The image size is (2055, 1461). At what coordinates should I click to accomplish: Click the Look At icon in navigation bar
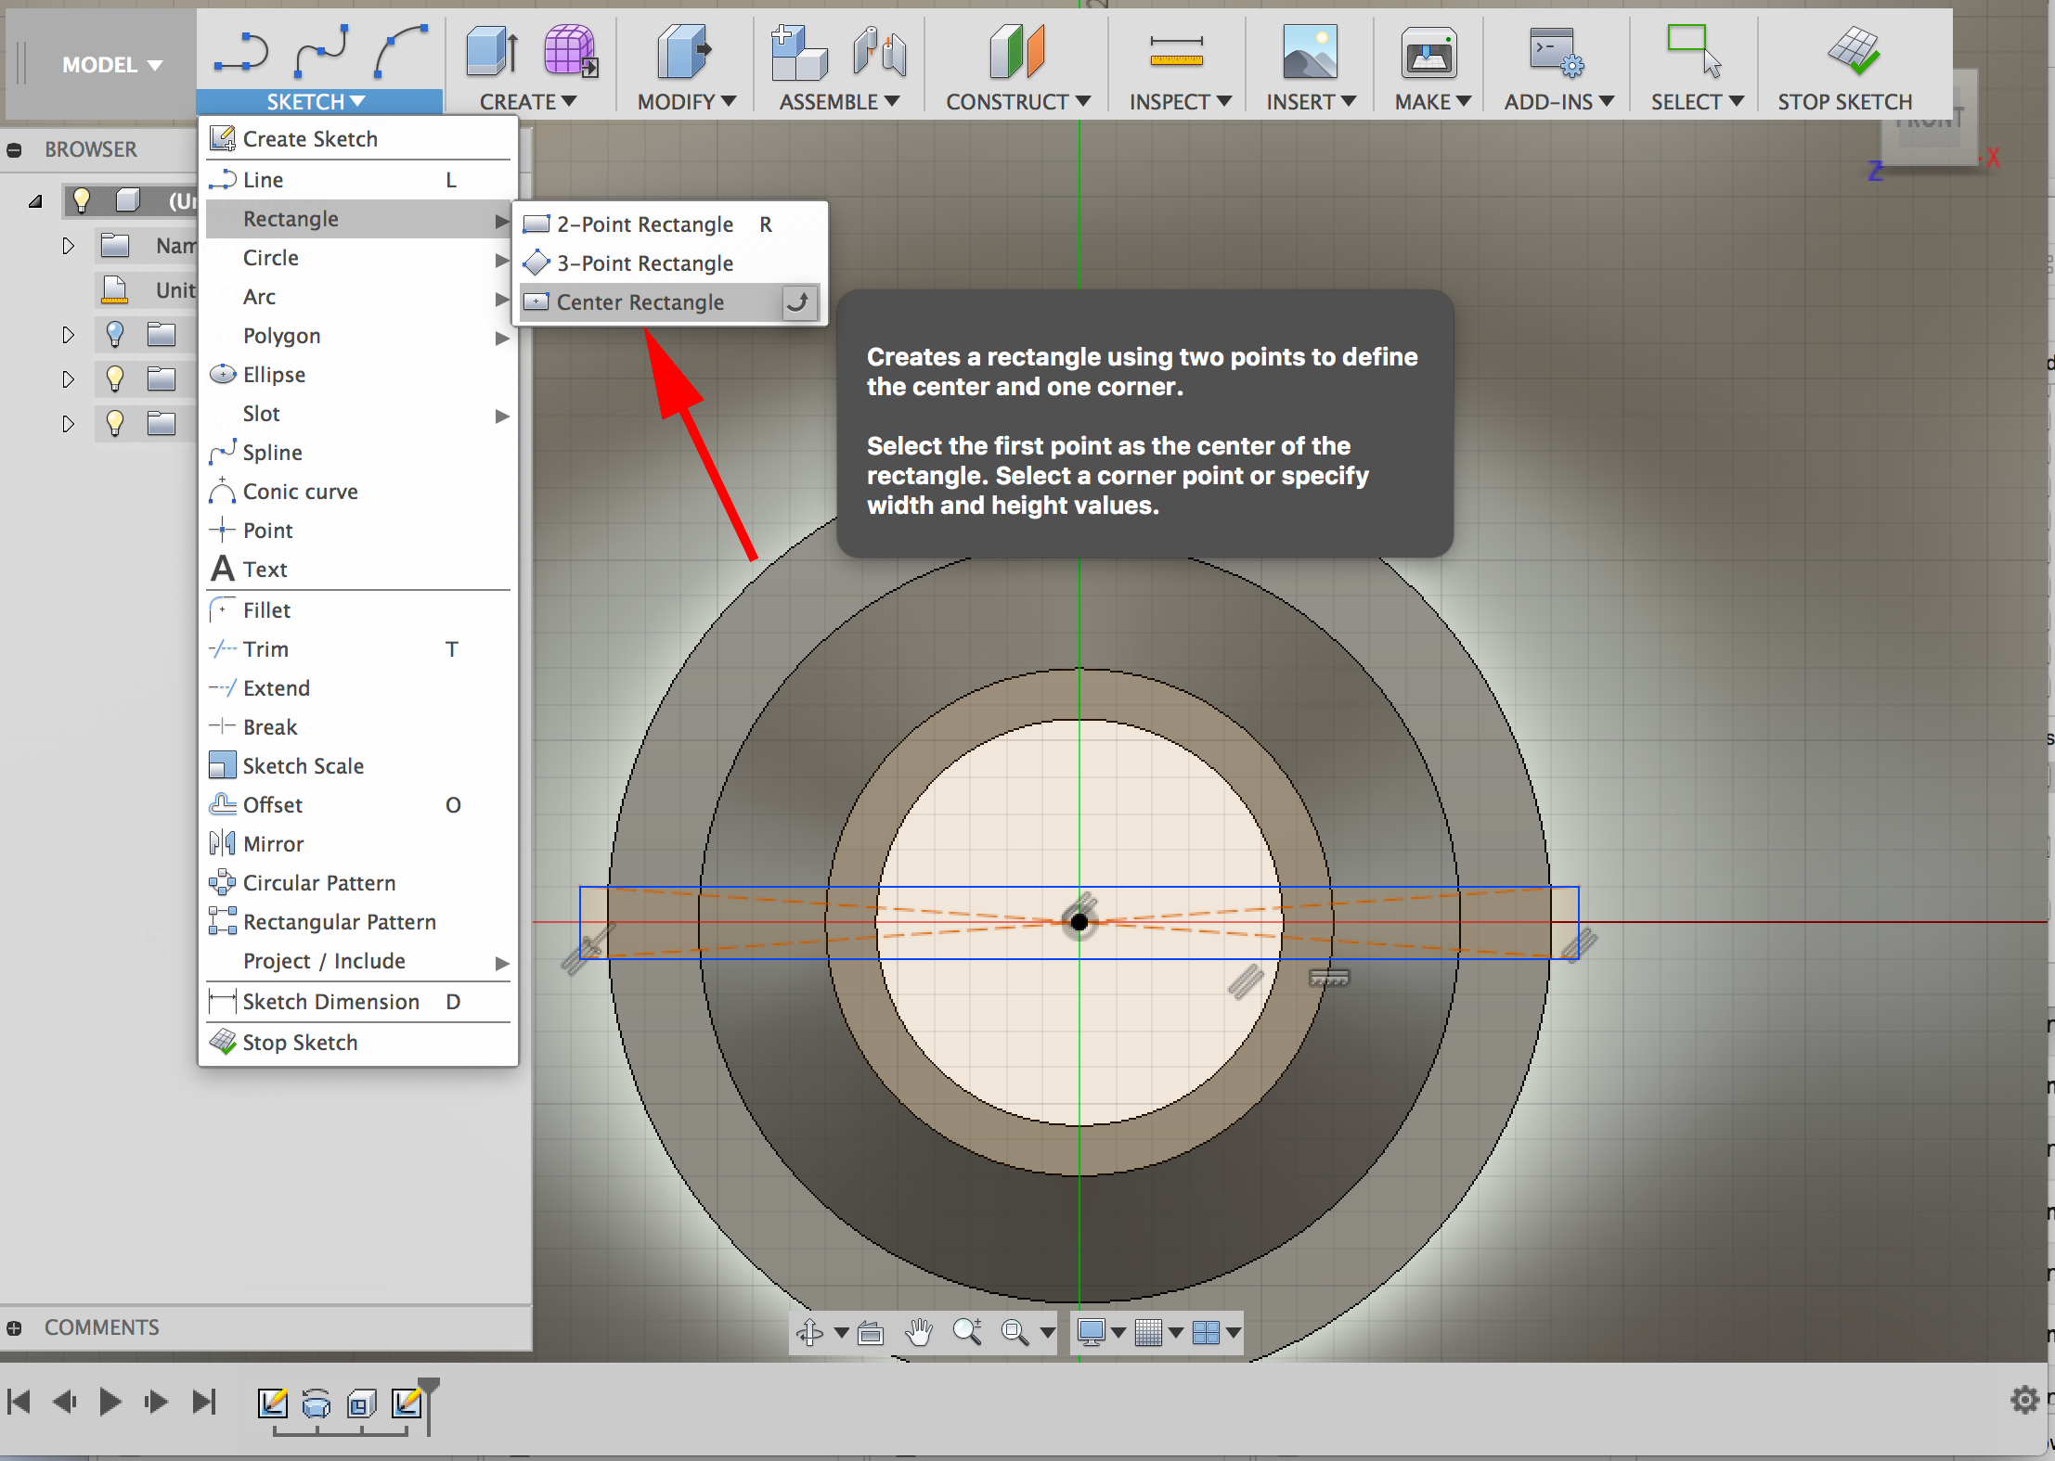pos(871,1333)
